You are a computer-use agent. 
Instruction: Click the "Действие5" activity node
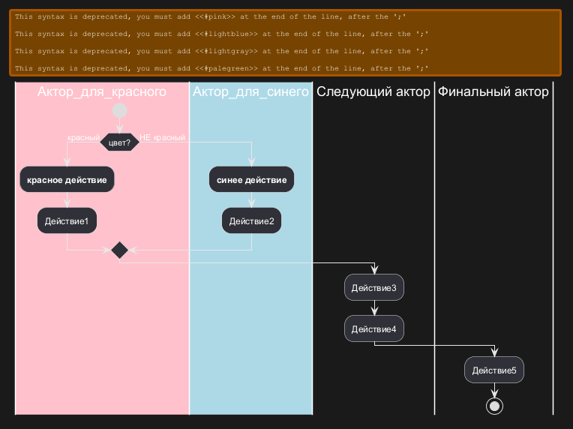tap(493, 370)
